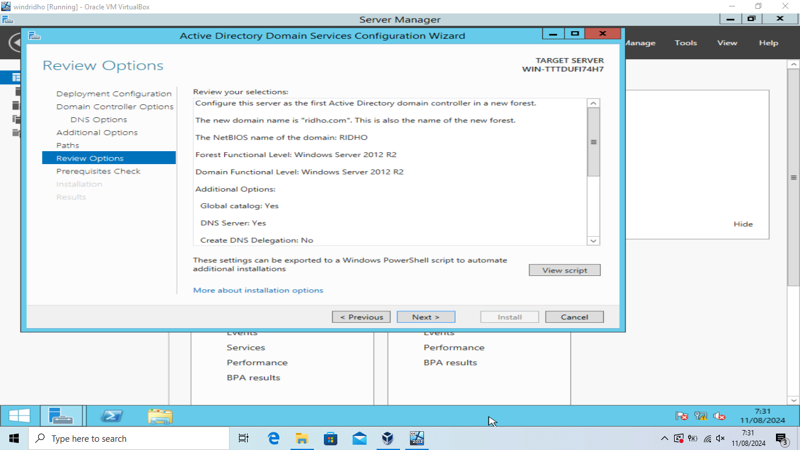This screenshot has height=450, width=800.
Task: Open host notification center
Action: [x=781, y=438]
